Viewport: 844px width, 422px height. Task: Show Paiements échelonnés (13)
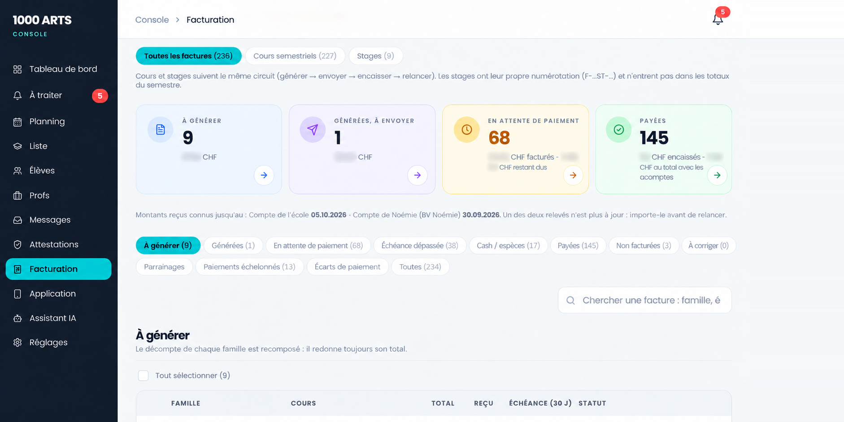tap(249, 267)
